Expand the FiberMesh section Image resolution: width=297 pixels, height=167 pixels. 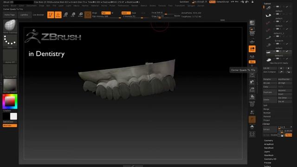(x=269, y=155)
